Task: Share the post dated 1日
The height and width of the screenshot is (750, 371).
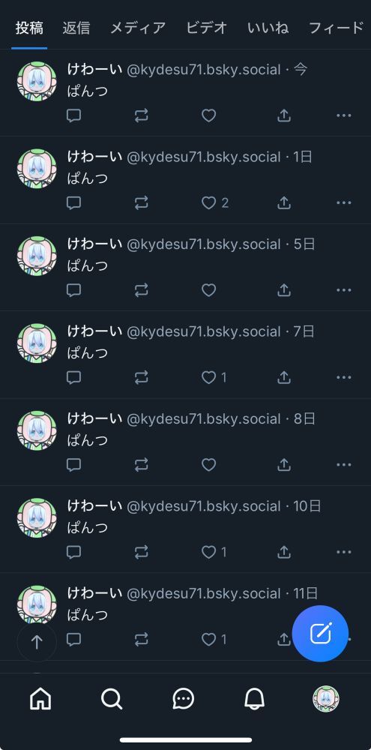Action: click(284, 202)
